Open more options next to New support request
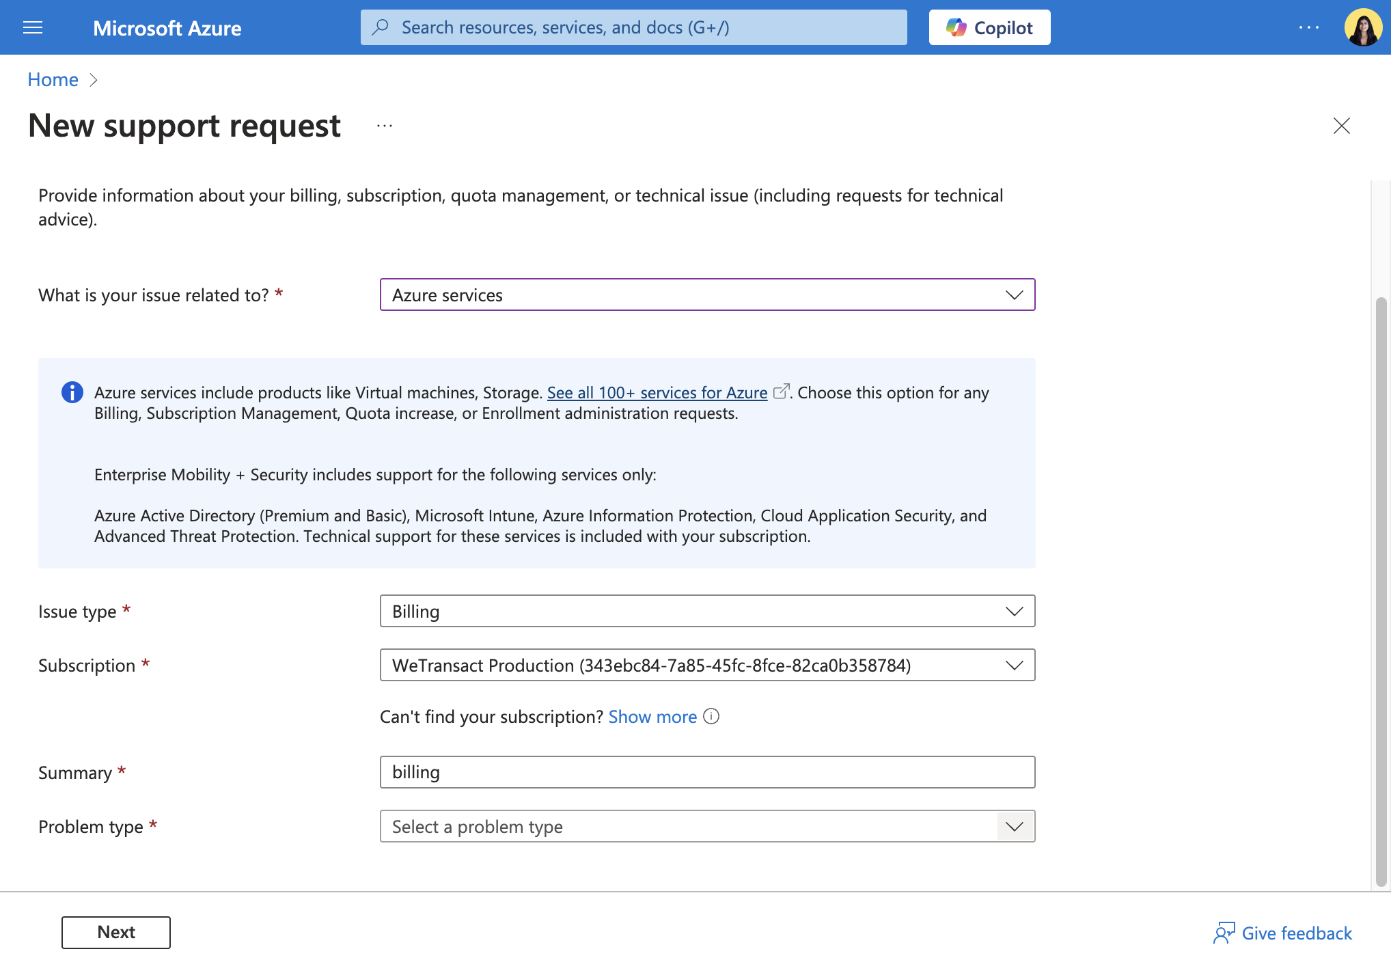Image resolution: width=1391 pixels, height=973 pixels. pyautogui.click(x=385, y=126)
